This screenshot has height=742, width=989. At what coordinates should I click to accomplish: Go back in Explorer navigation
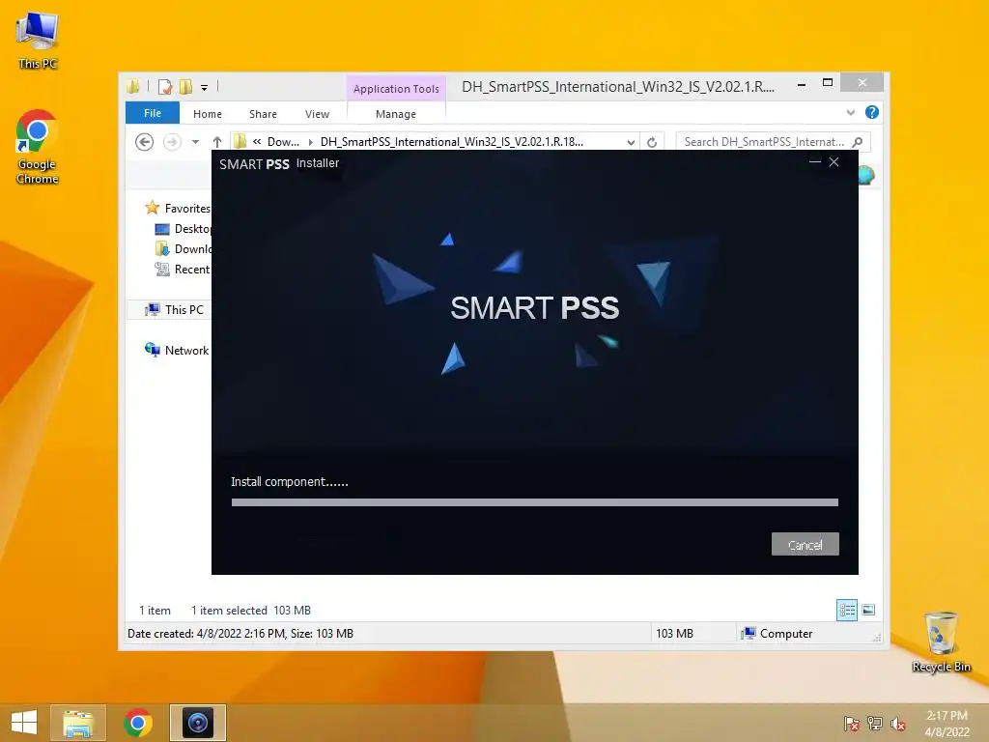145,142
